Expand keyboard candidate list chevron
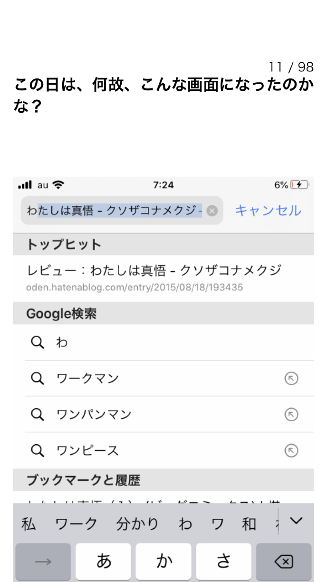Screen dimensions: 327x582 296,521
